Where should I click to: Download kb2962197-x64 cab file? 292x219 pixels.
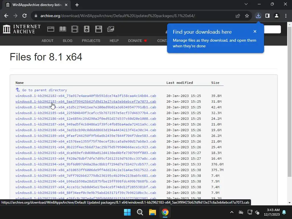[x=86, y=187]
